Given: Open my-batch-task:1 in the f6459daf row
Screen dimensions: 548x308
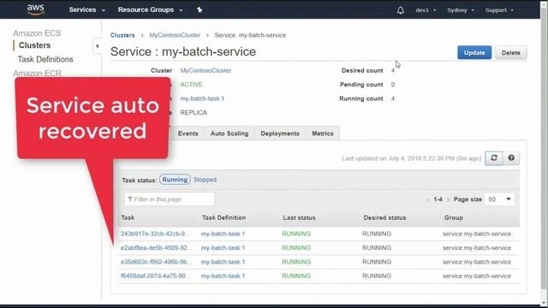Looking at the screenshot, I should click(x=223, y=275).
